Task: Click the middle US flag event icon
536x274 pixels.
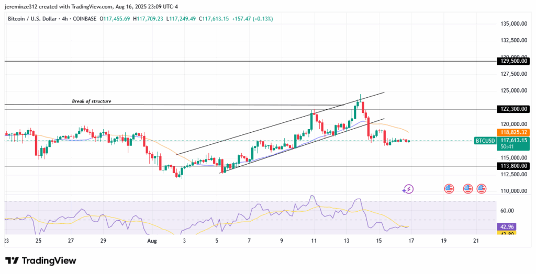Action: 468,188
